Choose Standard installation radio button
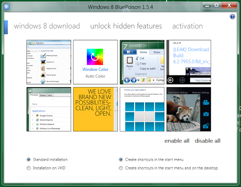Image resolution: width=241 pixels, height=187 pixels. (x=29, y=160)
